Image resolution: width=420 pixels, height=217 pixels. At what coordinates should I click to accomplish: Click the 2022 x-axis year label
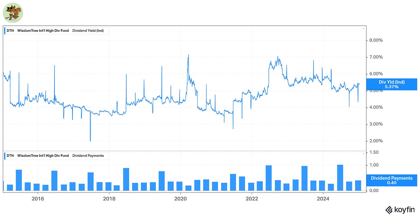[252, 199]
